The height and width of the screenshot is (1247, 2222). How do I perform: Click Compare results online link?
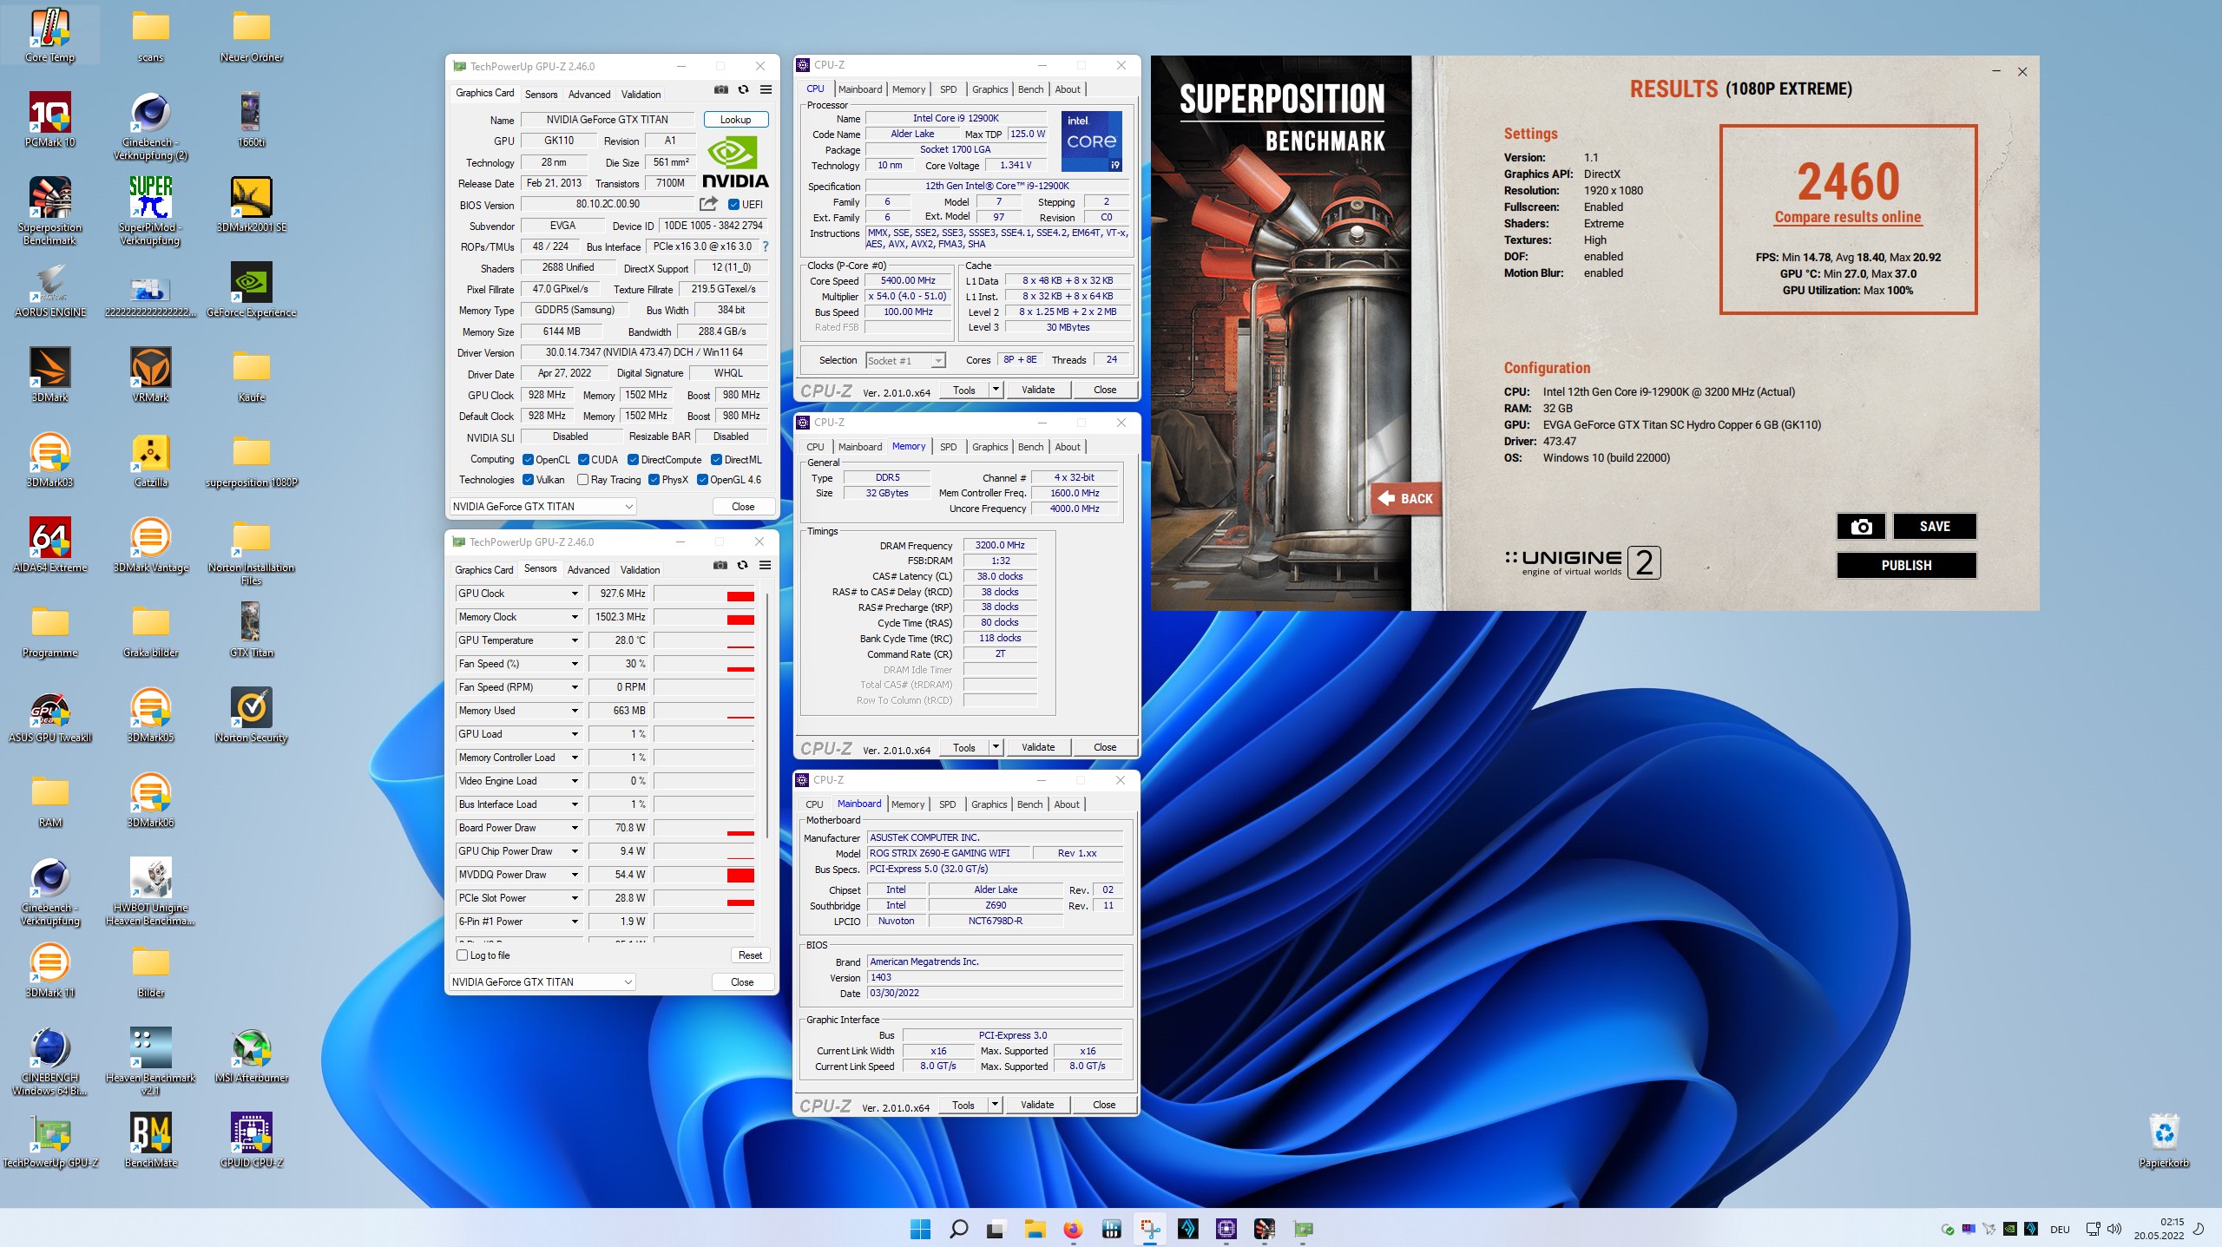coord(1848,217)
